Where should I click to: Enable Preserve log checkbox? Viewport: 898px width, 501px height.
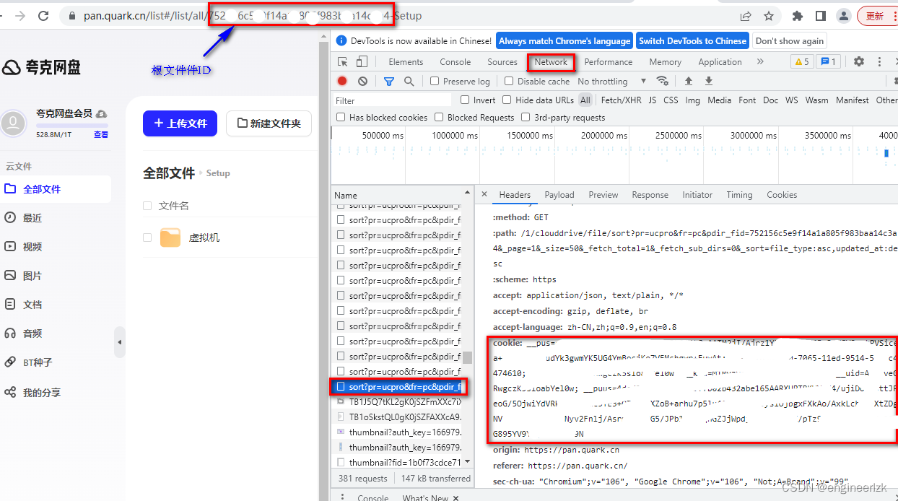coord(435,82)
